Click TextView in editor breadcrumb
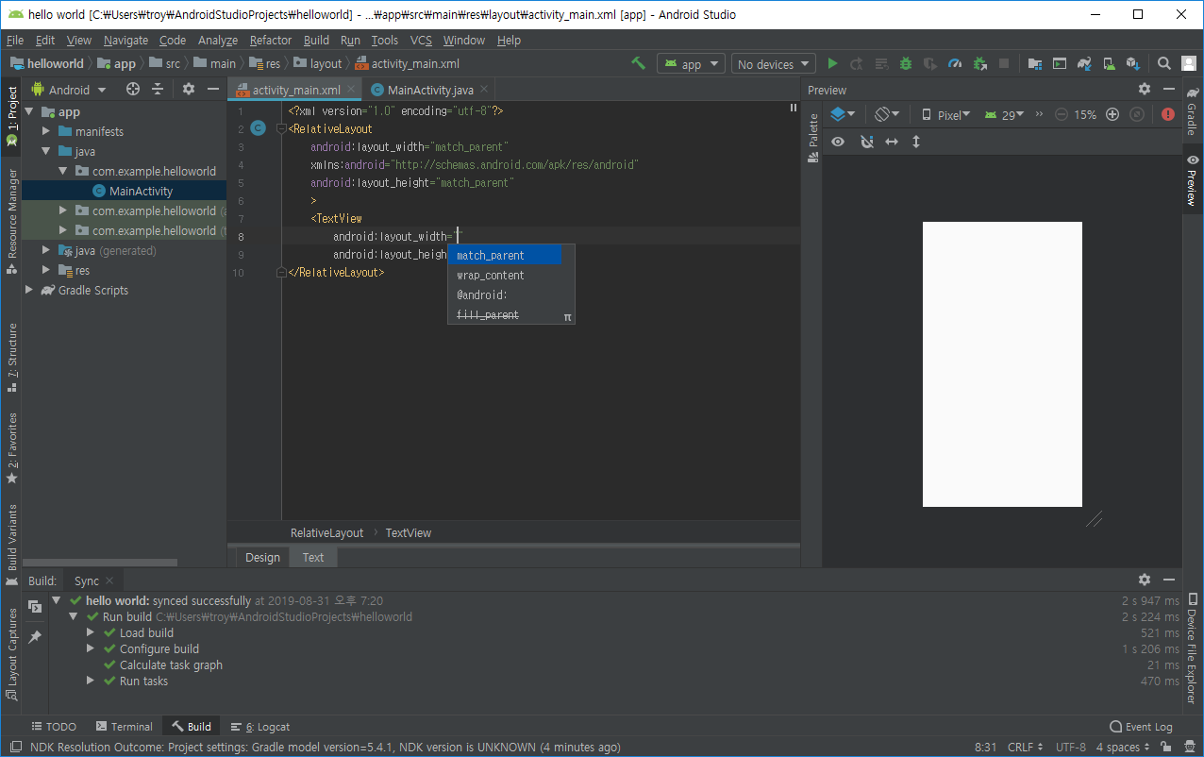This screenshot has width=1204, height=757. pos(409,532)
